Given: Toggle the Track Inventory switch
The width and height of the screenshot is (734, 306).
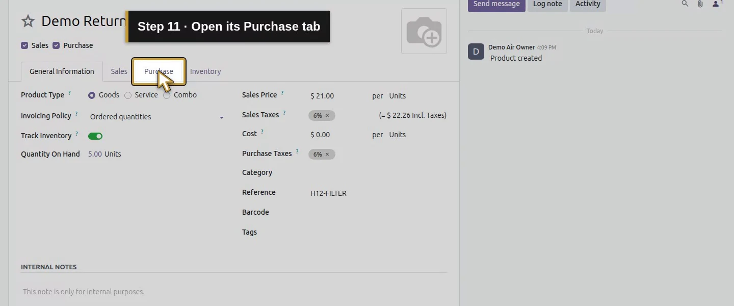Looking at the screenshot, I should [x=95, y=136].
